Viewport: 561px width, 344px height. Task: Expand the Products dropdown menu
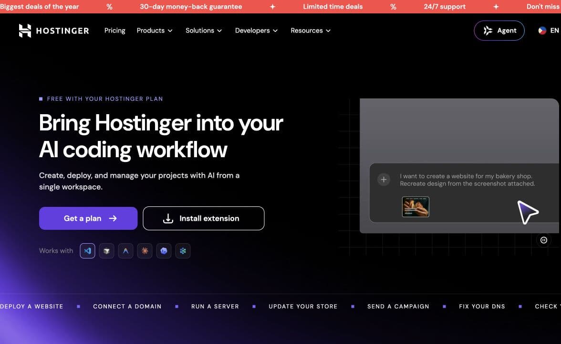155,31
